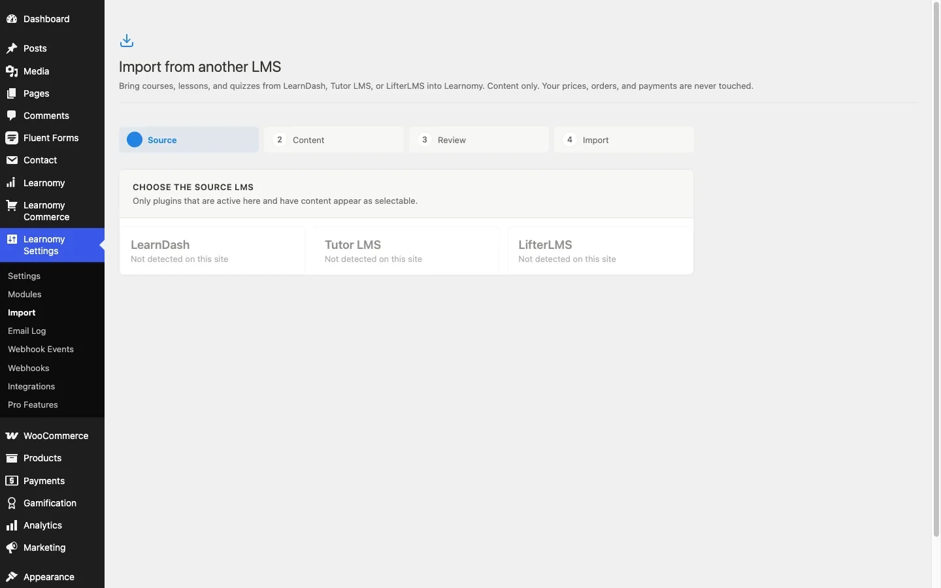Click the Marketing megaphone icon
The height and width of the screenshot is (588, 941).
(12, 547)
